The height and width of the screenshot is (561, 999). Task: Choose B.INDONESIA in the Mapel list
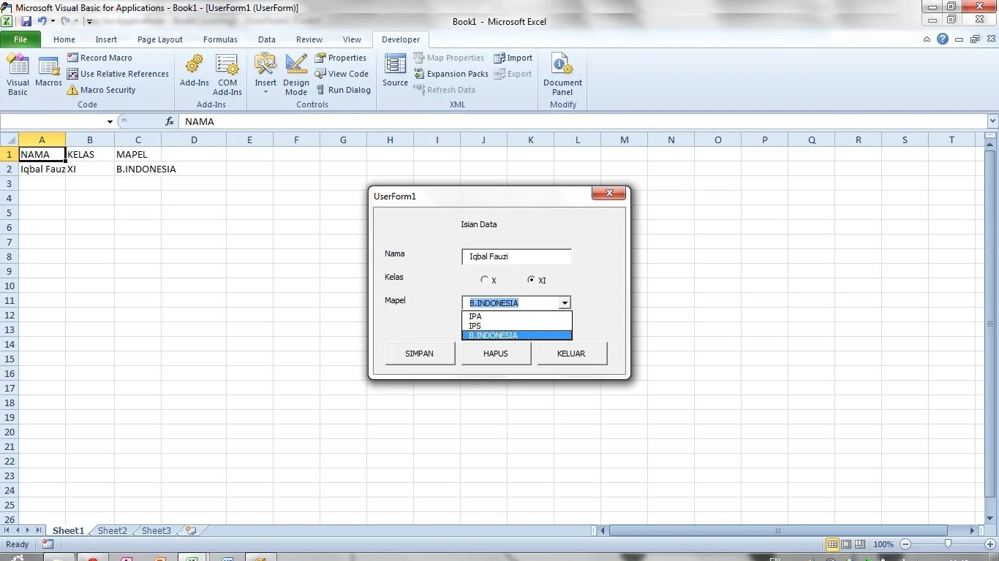click(516, 335)
